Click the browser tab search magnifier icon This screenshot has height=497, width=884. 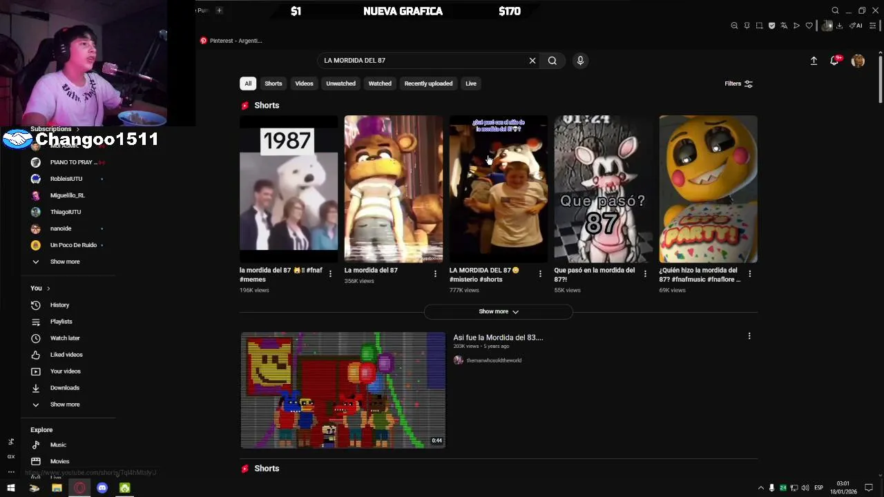(835, 10)
